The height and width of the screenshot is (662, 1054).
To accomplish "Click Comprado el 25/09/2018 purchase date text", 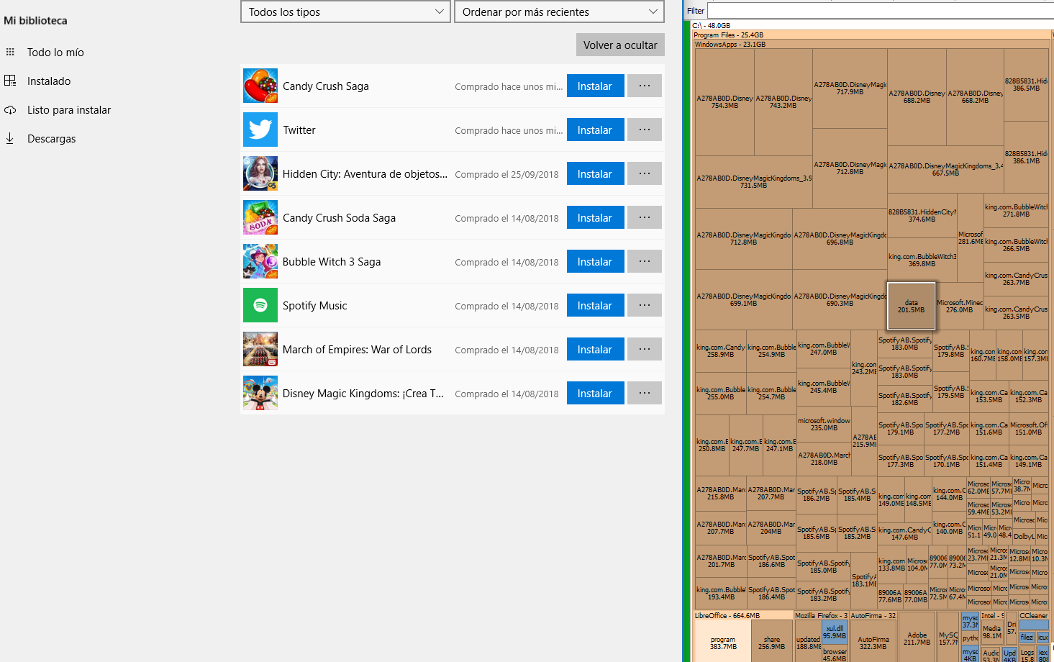I will (506, 174).
